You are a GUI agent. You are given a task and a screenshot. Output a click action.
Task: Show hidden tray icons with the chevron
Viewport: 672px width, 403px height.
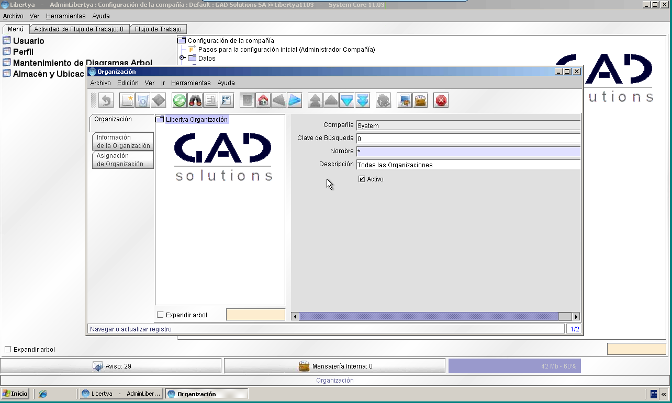tap(664, 394)
